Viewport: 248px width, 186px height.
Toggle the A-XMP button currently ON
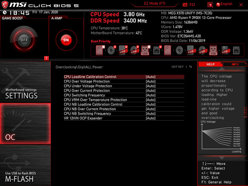pyautogui.click(x=66, y=40)
